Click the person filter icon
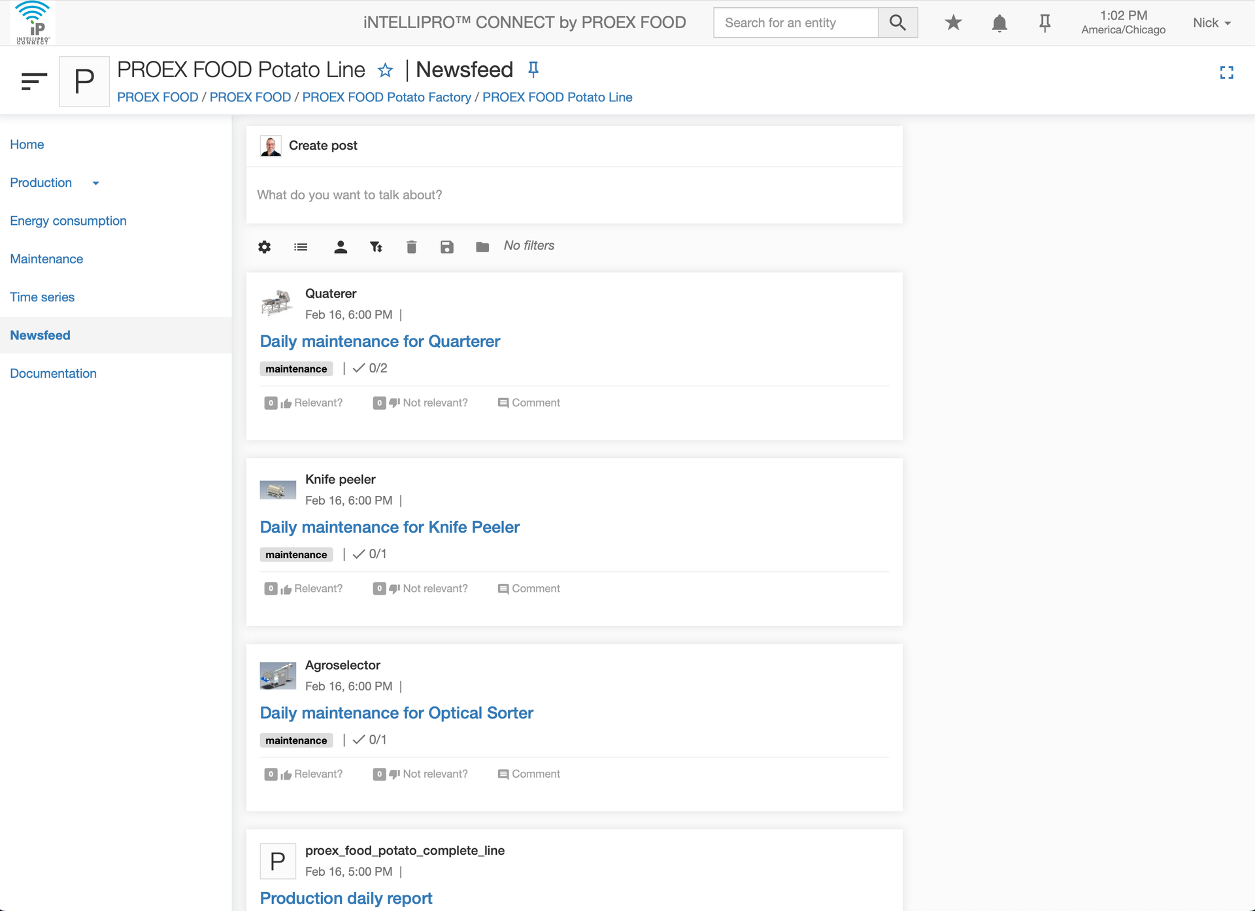Screen dimensions: 1255x911 341,246
